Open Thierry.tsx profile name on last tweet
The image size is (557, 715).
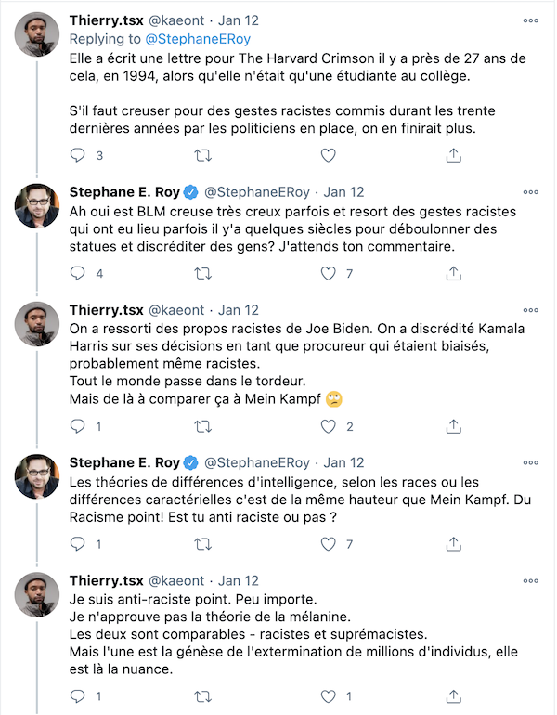pyautogui.click(x=106, y=580)
